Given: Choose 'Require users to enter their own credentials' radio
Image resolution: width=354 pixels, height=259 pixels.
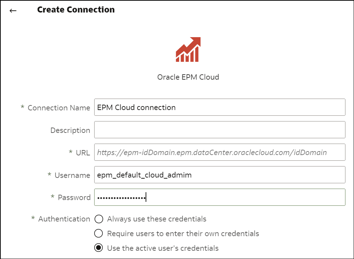Looking at the screenshot, I should coord(98,233).
